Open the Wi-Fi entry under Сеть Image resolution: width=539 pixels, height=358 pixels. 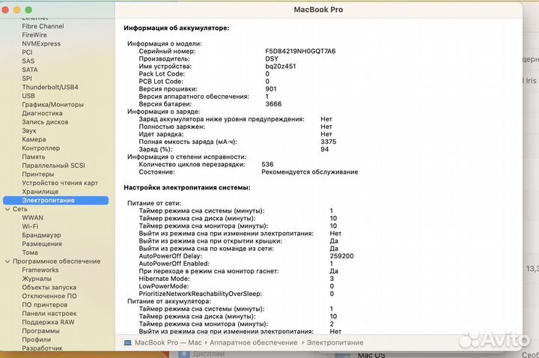[30, 226]
